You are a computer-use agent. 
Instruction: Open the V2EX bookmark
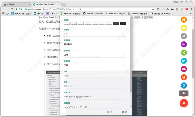tap(55, 13)
